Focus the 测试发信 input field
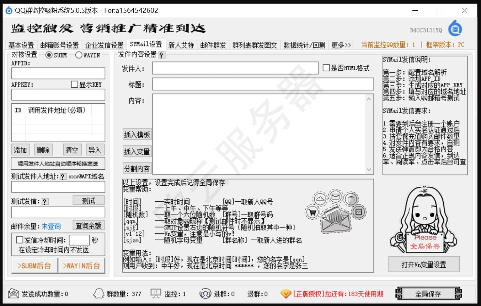Screen dimensions: 481x306 (58, 213)
